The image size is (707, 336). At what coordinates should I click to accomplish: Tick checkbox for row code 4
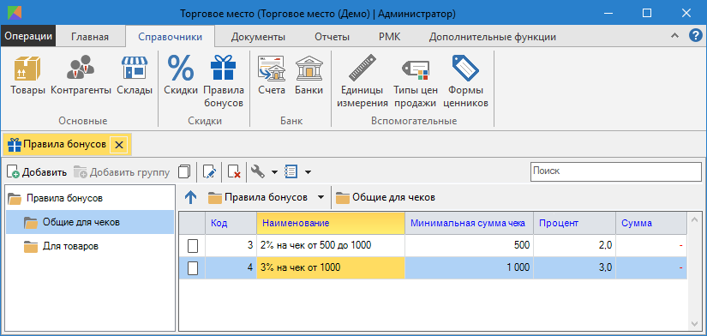click(193, 268)
